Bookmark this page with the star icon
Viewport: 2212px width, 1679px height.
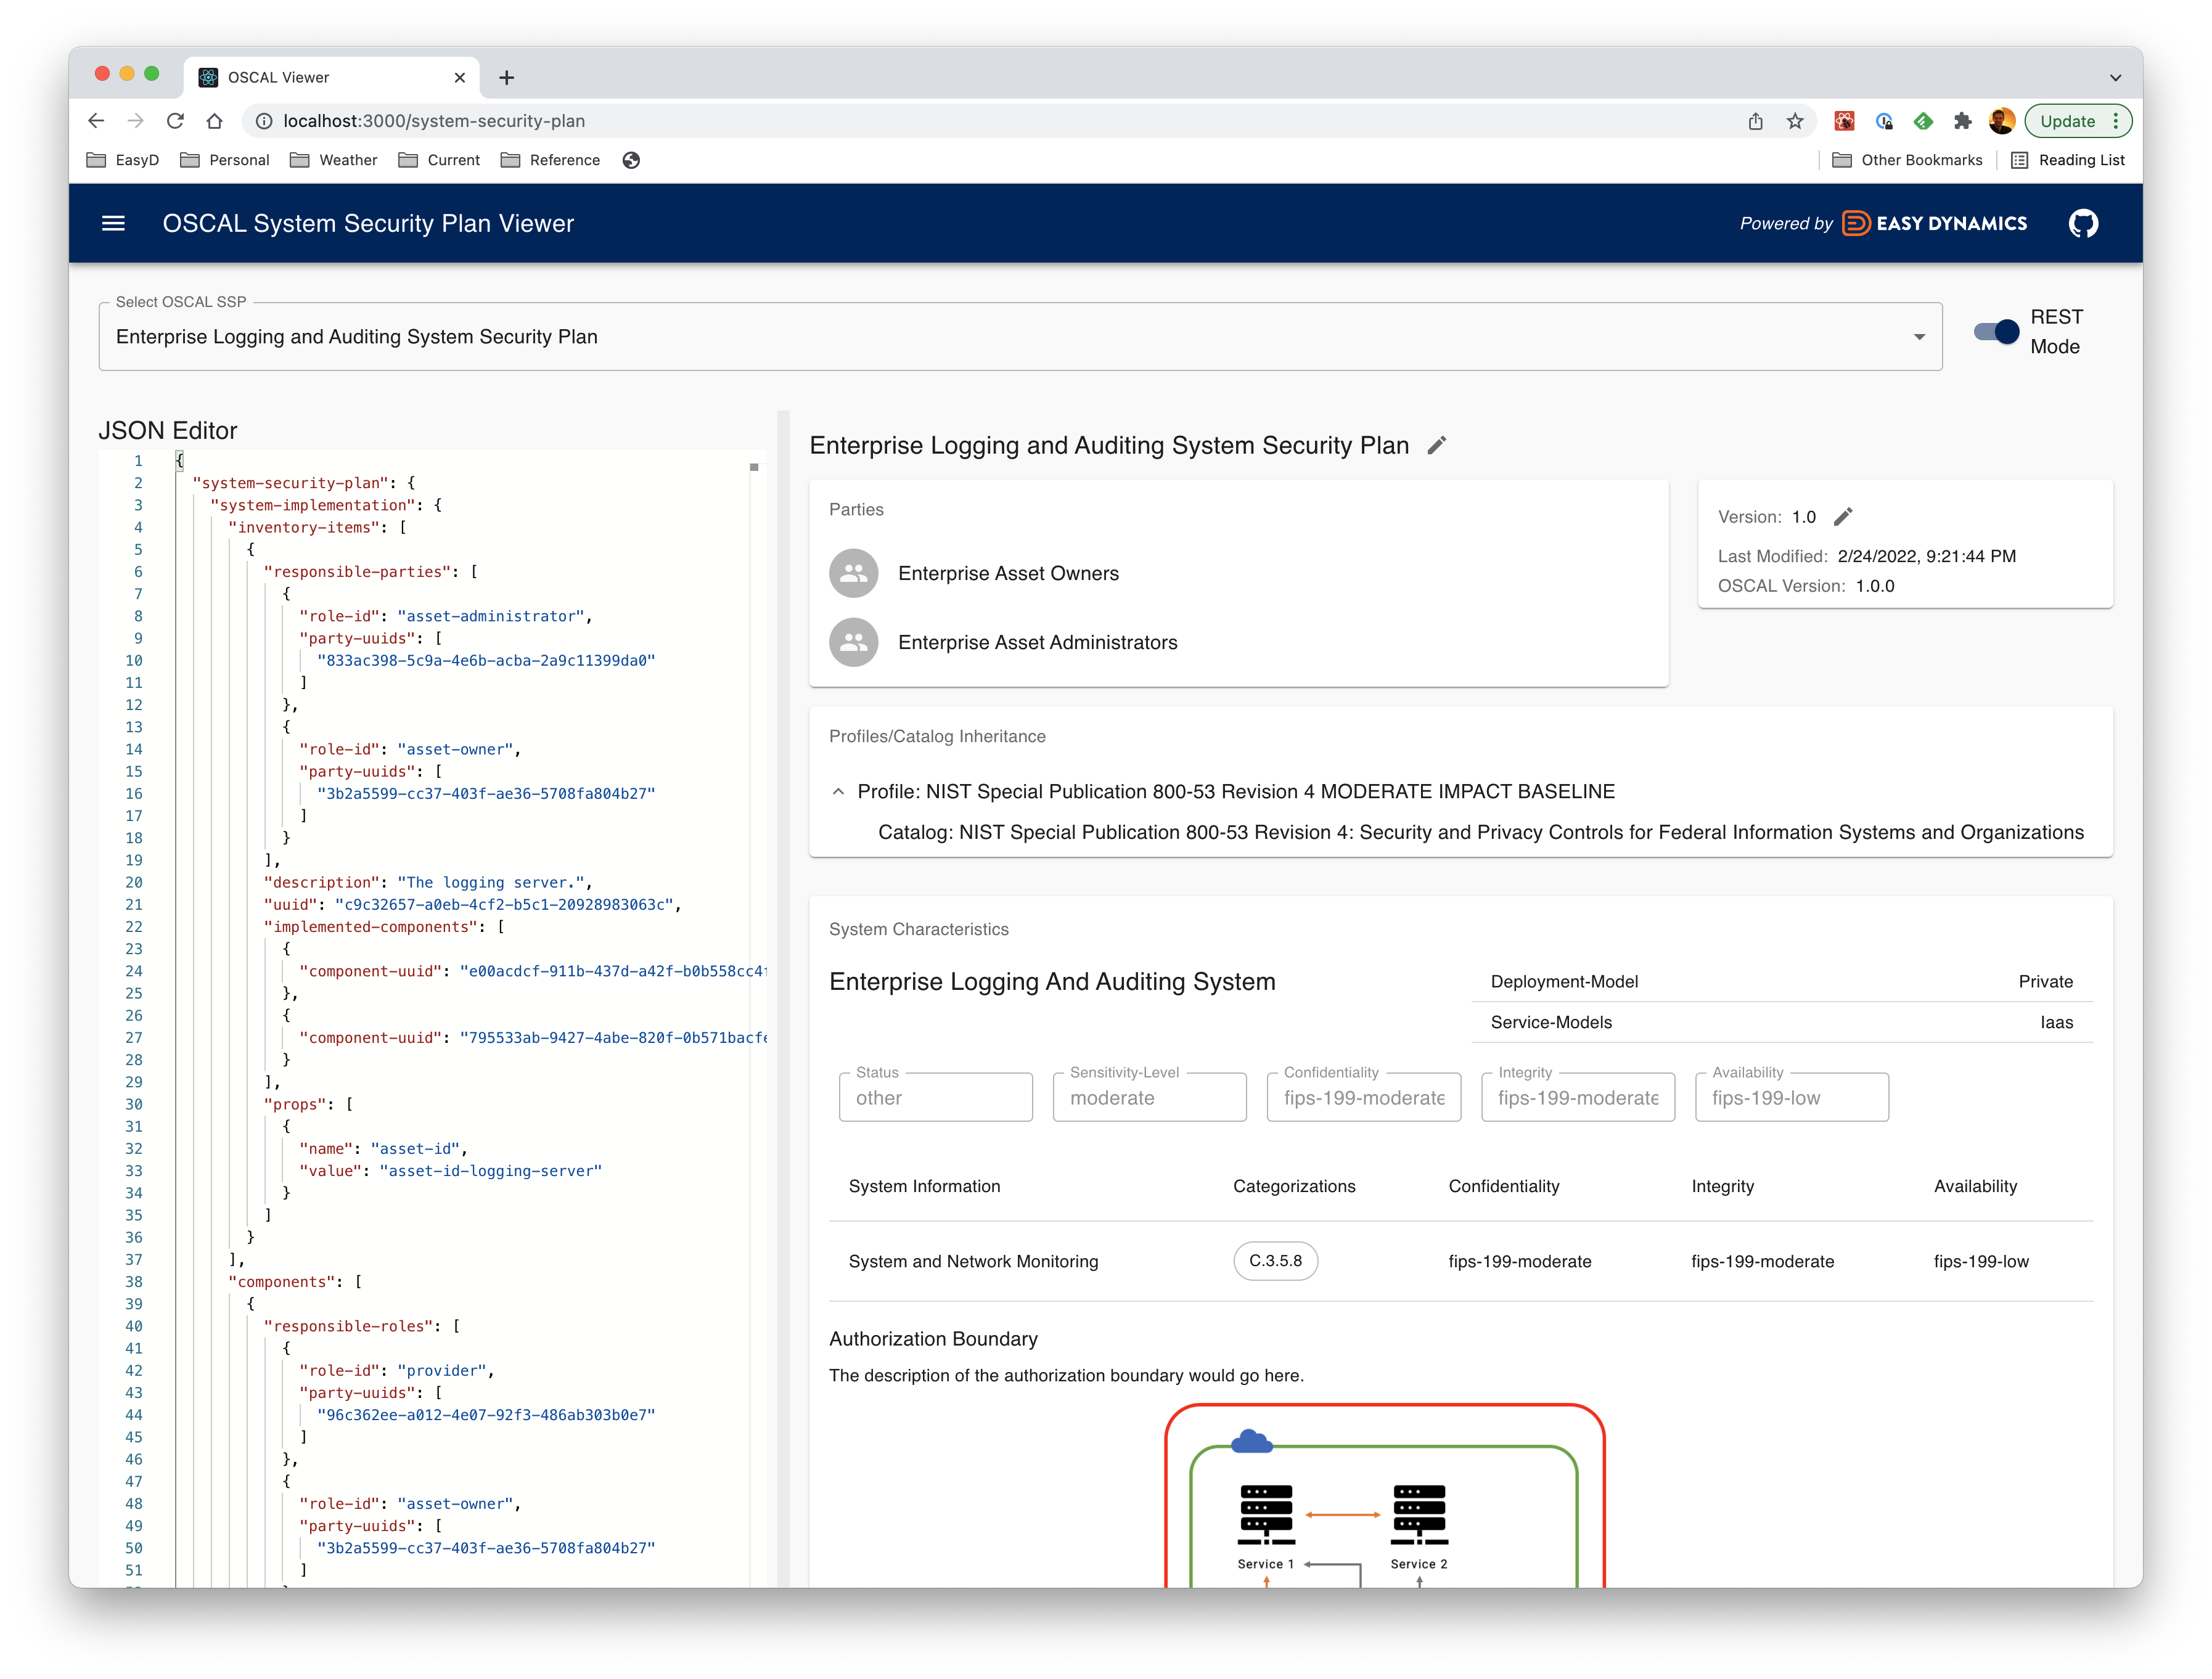[1795, 121]
